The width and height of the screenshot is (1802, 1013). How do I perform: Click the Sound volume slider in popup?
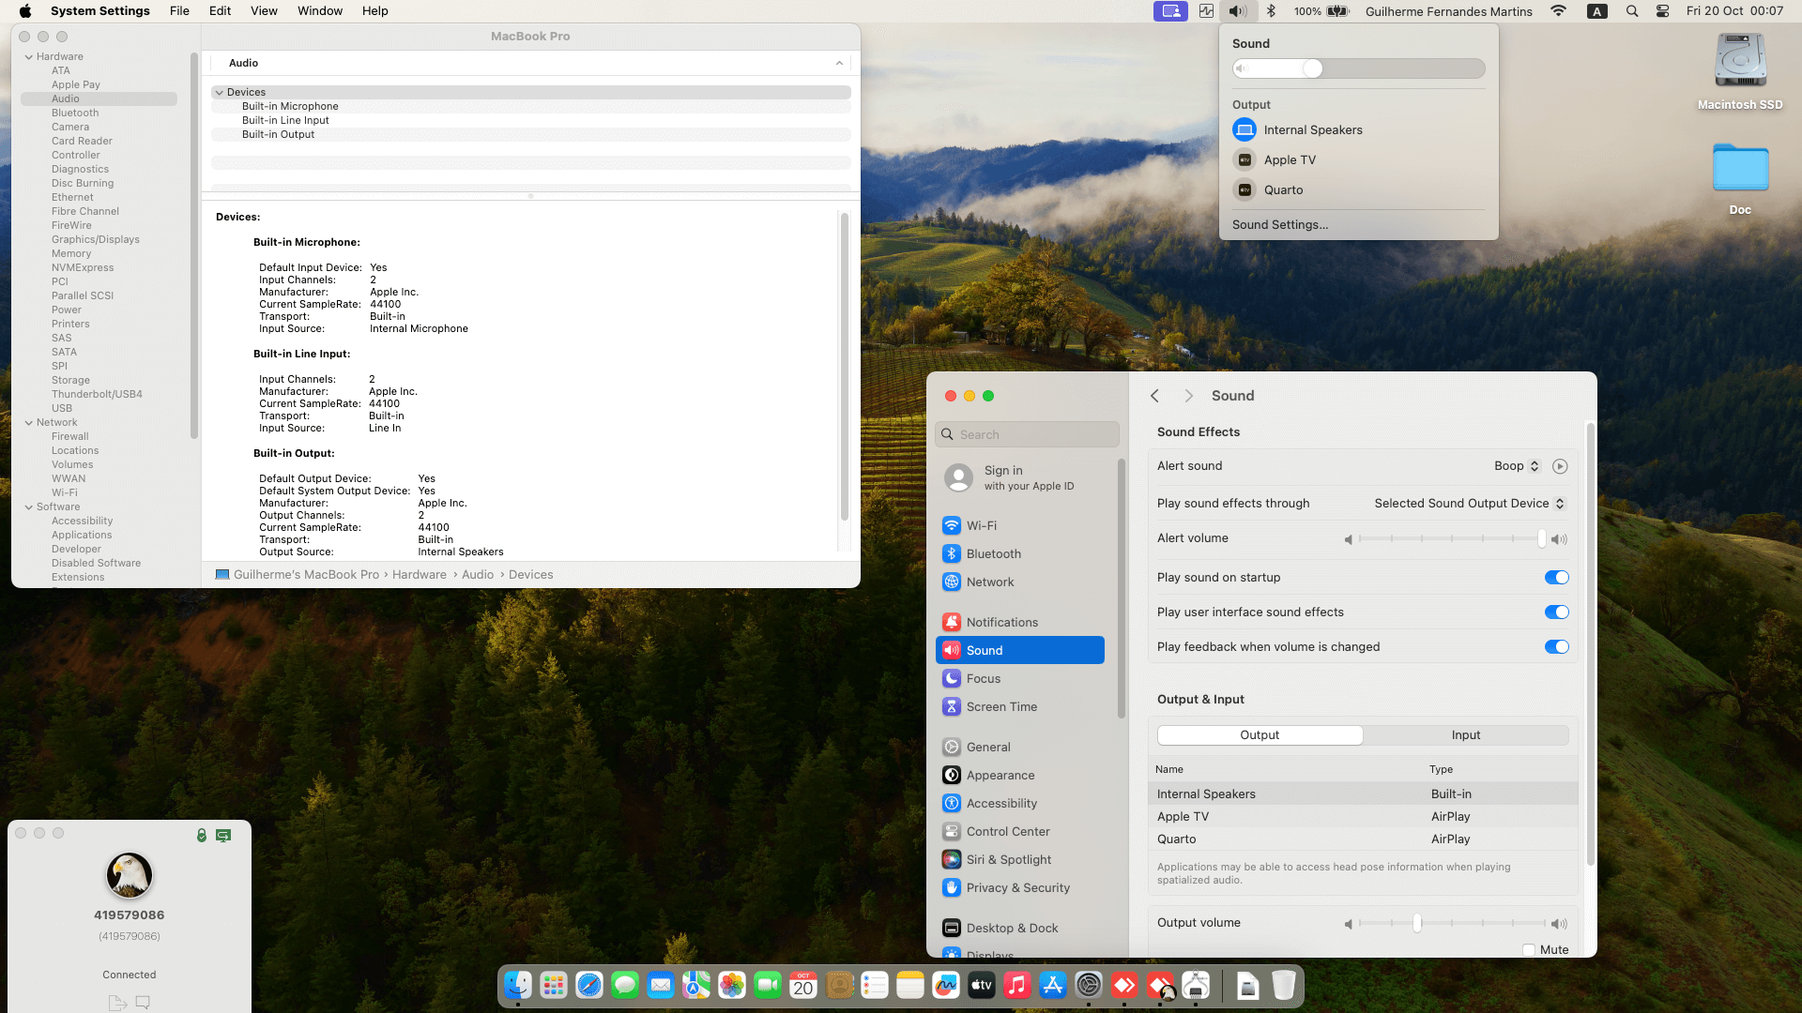coord(1358,68)
